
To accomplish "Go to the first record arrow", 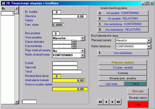I will coord(100,102).
